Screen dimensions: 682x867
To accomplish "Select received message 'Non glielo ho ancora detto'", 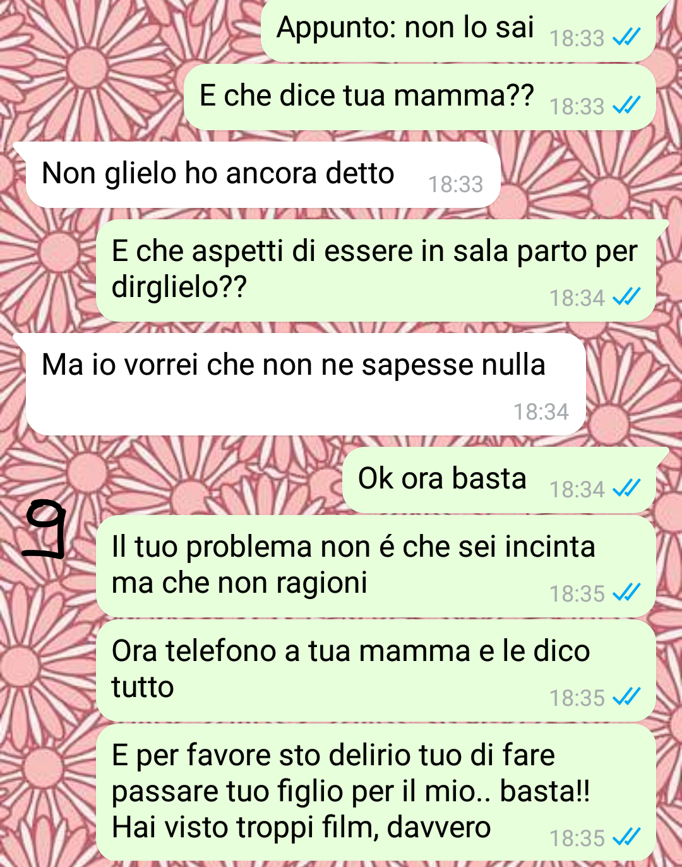I will point(257,174).
